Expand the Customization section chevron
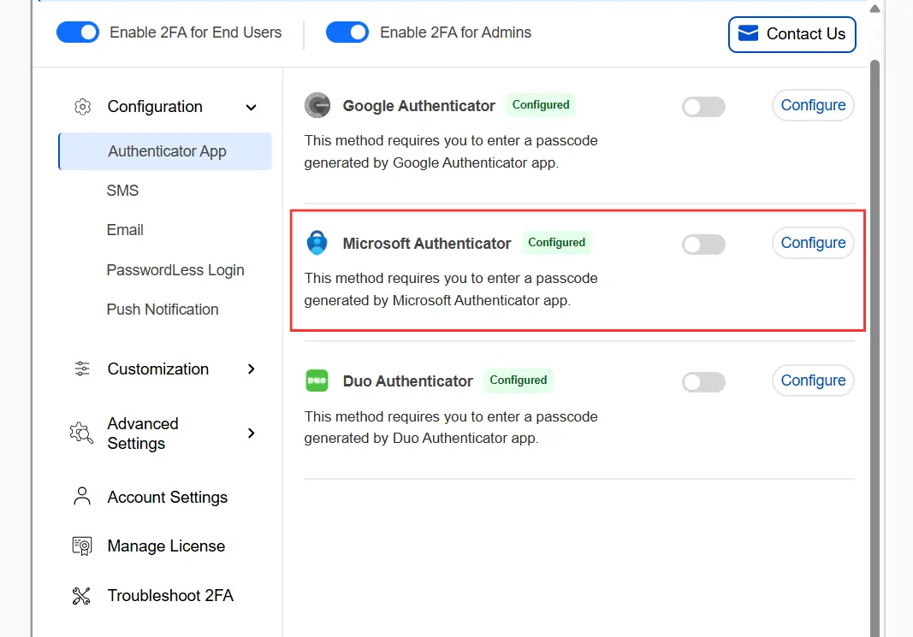913x637 pixels. 251,369
